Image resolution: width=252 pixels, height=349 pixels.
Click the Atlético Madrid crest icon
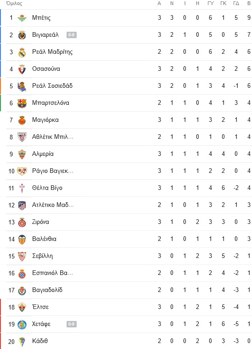click(22, 205)
